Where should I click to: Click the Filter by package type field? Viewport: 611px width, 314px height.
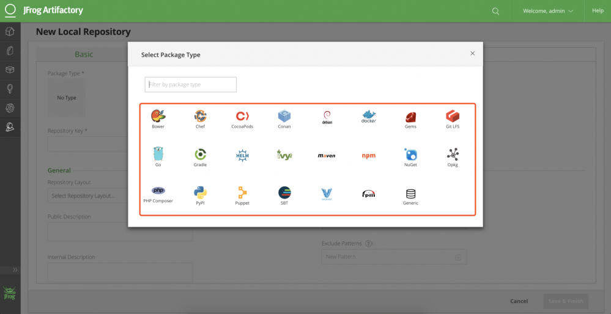click(x=191, y=84)
